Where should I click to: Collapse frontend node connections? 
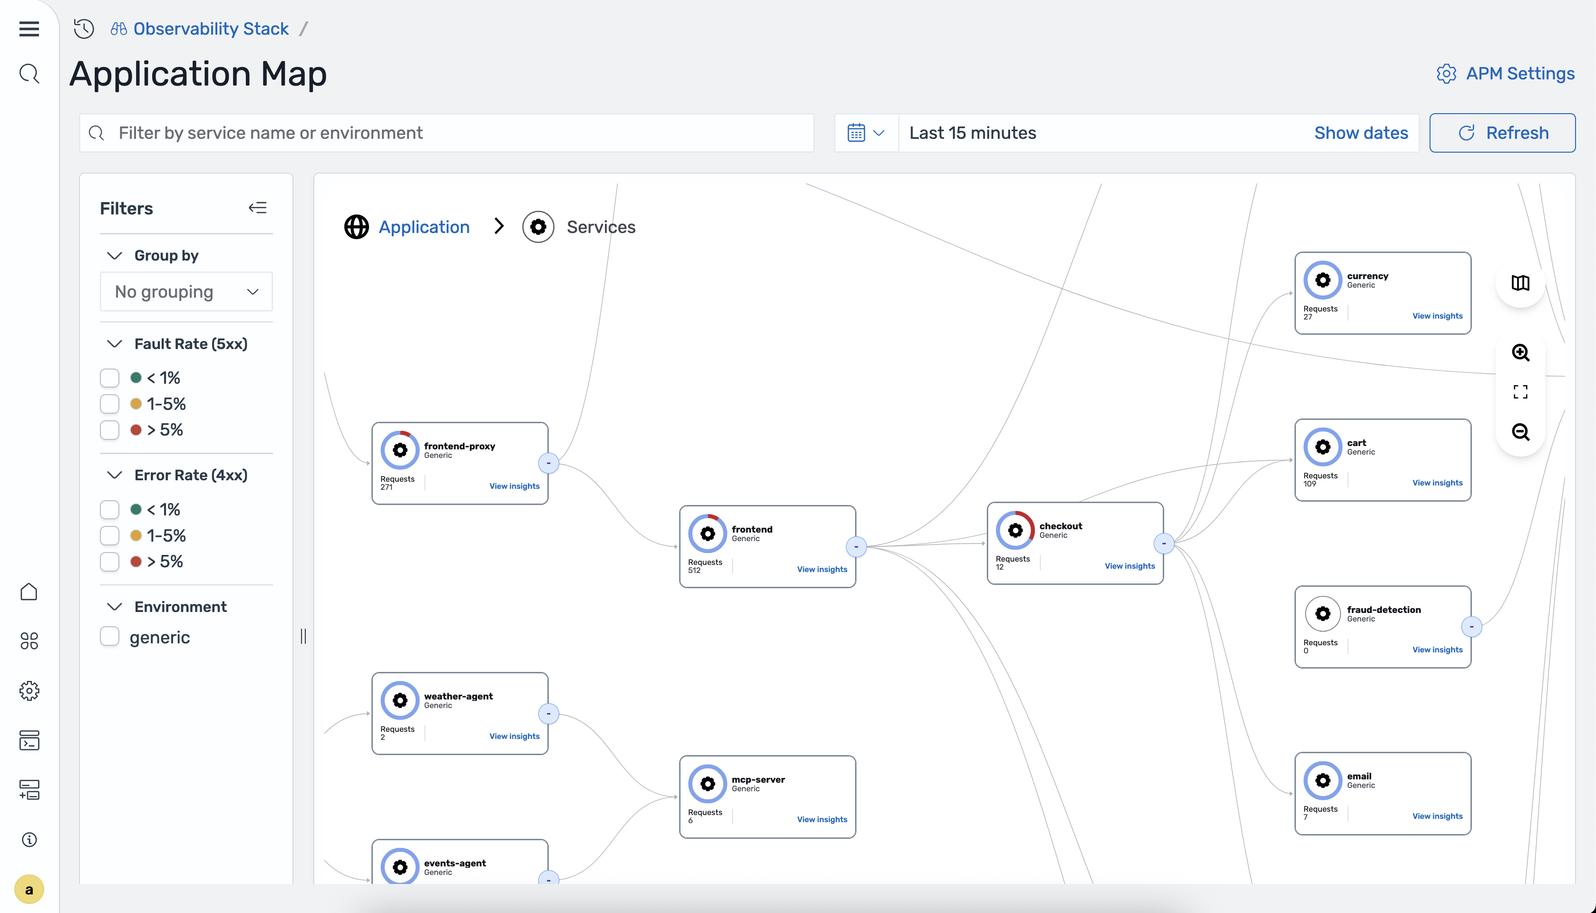coord(856,547)
